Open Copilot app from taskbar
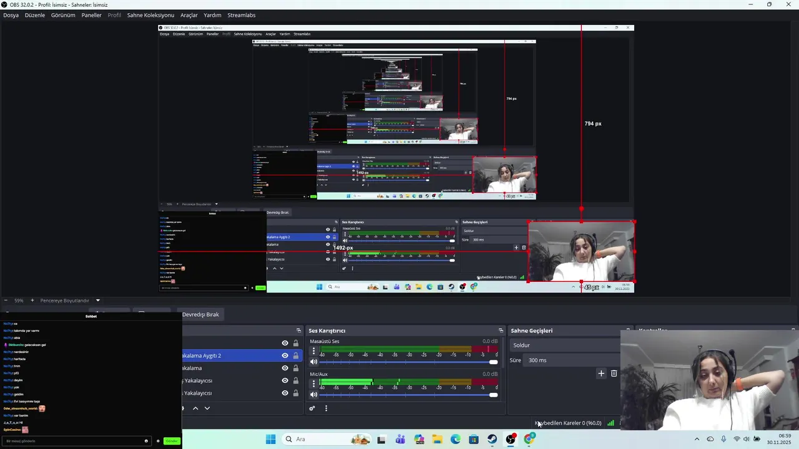 point(419,439)
